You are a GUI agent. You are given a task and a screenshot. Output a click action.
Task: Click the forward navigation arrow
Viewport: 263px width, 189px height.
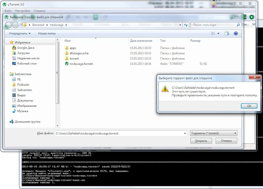tap(15, 25)
